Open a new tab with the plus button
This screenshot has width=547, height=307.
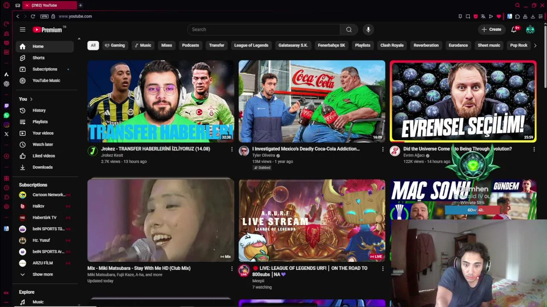[x=80, y=5]
